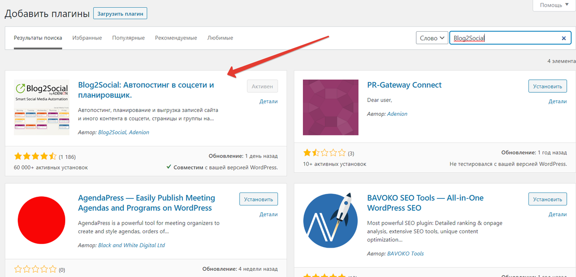Click the disabled Активен button for Blog2Social
The image size is (576, 277).
tap(263, 86)
